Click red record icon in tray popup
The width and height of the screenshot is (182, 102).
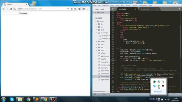click(163, 86)
